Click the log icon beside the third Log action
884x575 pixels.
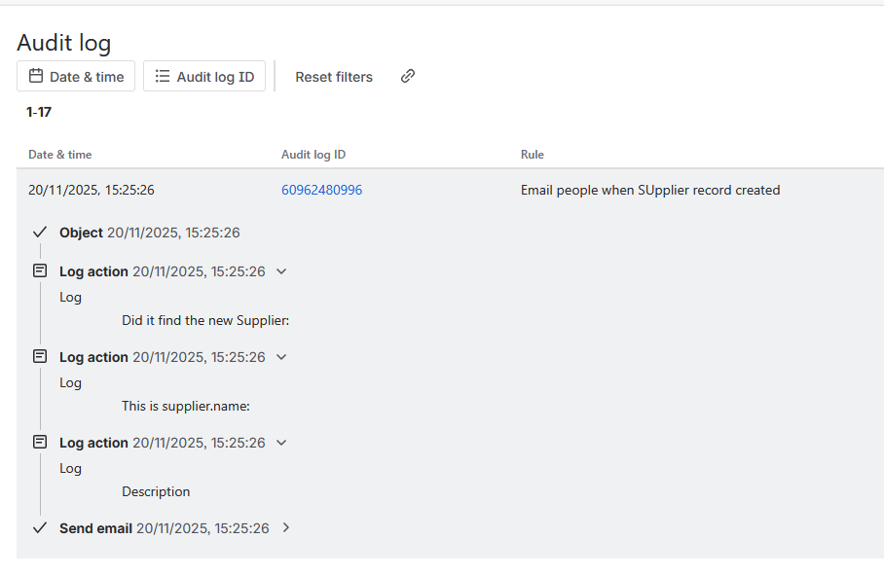[39, 442]
